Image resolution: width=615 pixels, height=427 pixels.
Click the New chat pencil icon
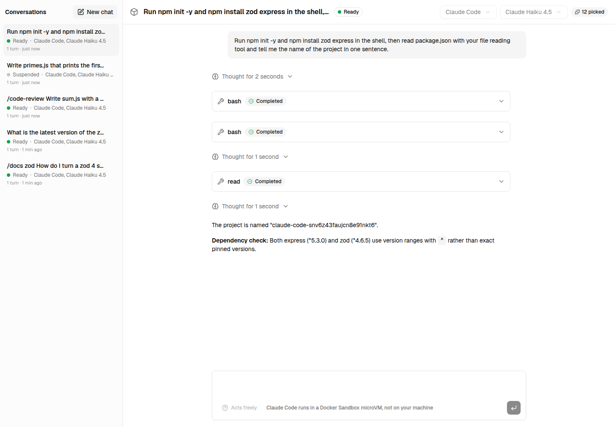[x=81, y=12]
